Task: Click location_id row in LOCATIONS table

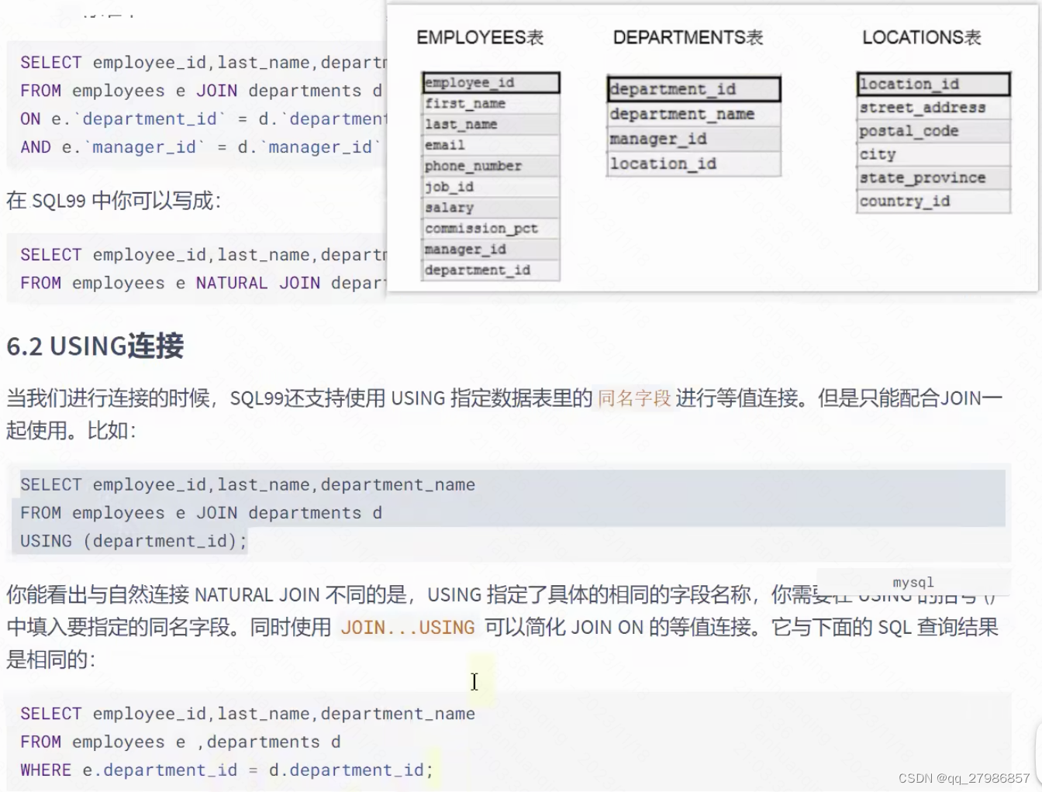Action: [933, 84]
